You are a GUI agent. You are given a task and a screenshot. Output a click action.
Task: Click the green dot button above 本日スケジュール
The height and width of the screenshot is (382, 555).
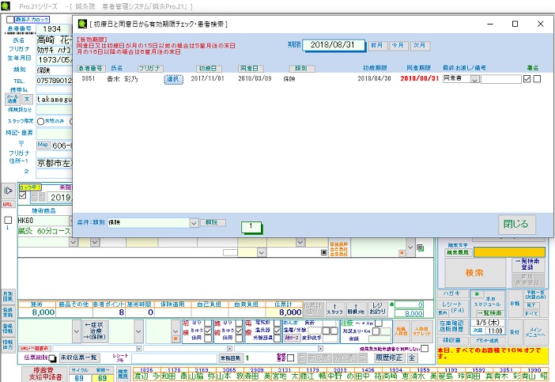(x=477, y=294)
